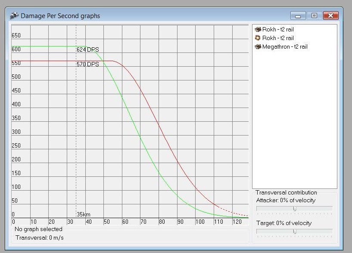
Task: Click 'Attacker: 0% of velocity' label
Action: coord(286,201)
